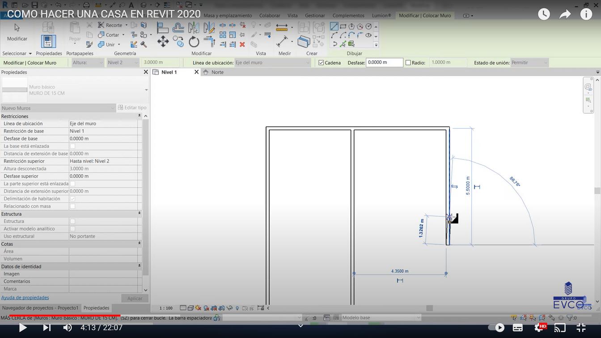Open the Nivel 2 dropdown
This screenshot has width=601, height=338.
pos(123,63)
